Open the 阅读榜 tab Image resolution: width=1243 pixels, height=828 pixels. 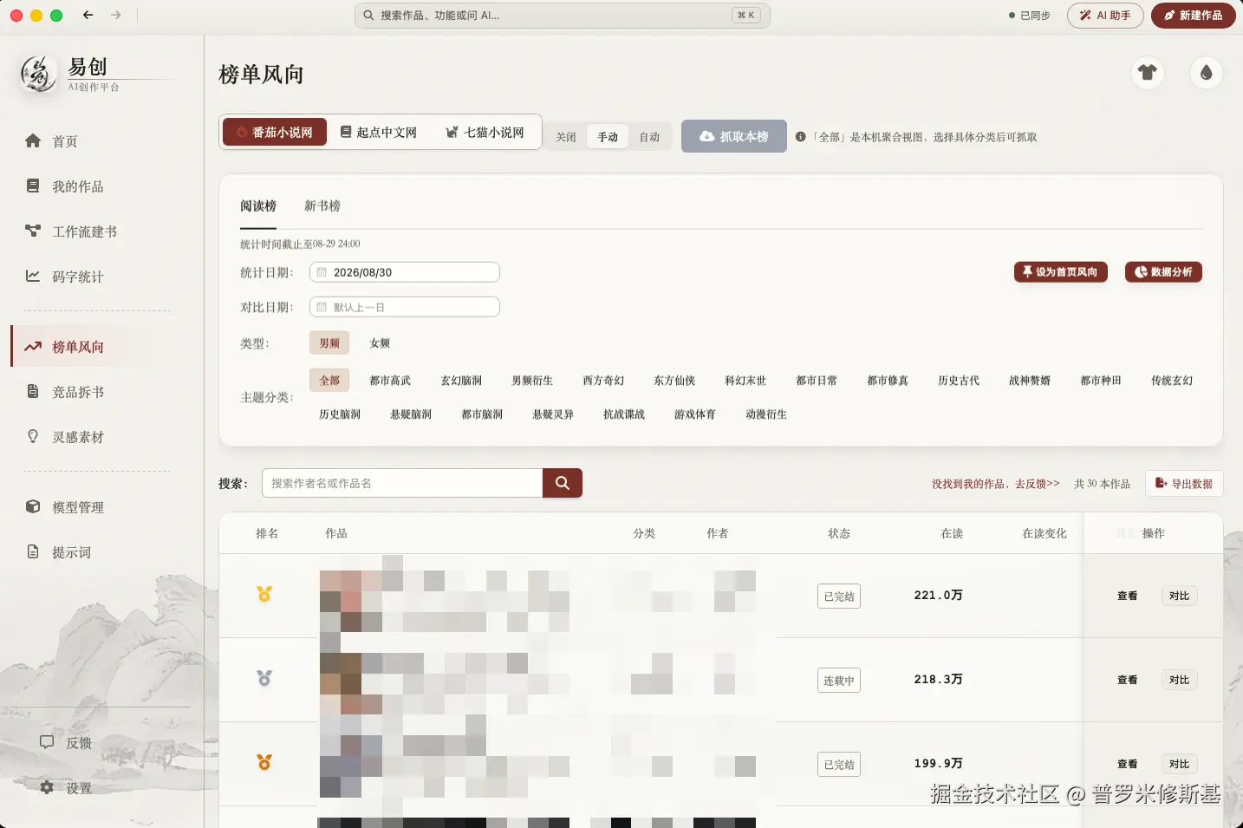(x=258, y=206)
